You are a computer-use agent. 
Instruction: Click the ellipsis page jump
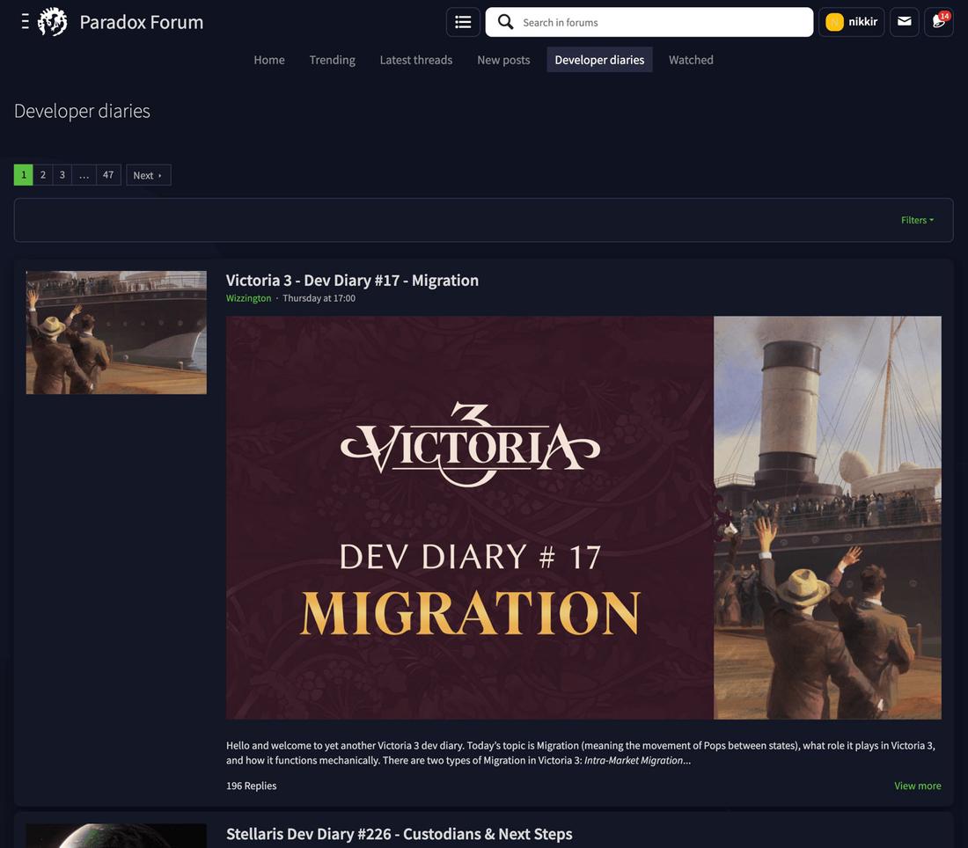tap(84, 175)
